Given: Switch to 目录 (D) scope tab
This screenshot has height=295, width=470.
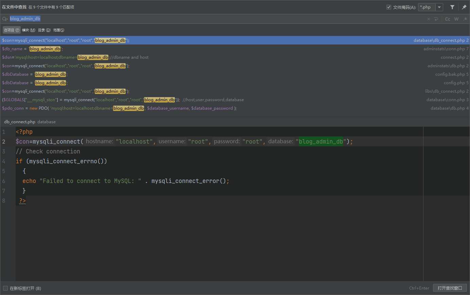Looking at the screenshot, I should (44, 30).
